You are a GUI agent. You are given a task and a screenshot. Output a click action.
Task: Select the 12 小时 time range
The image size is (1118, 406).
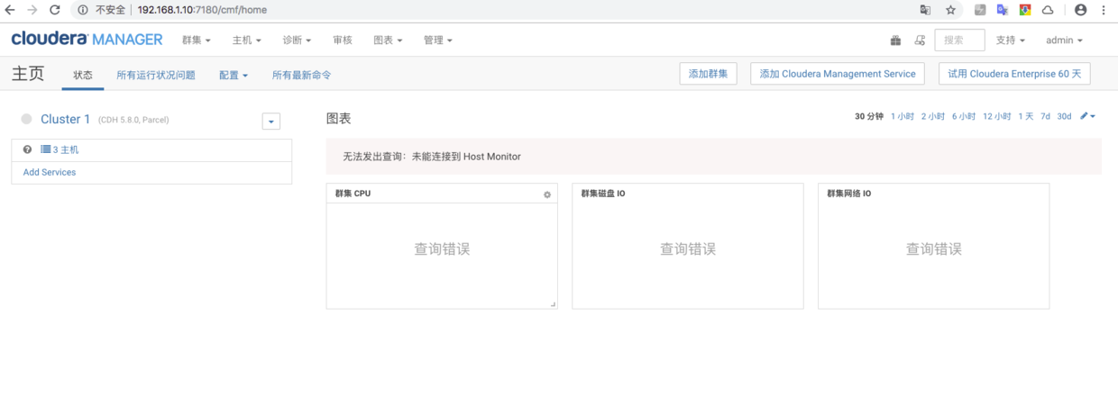[997, 117]
